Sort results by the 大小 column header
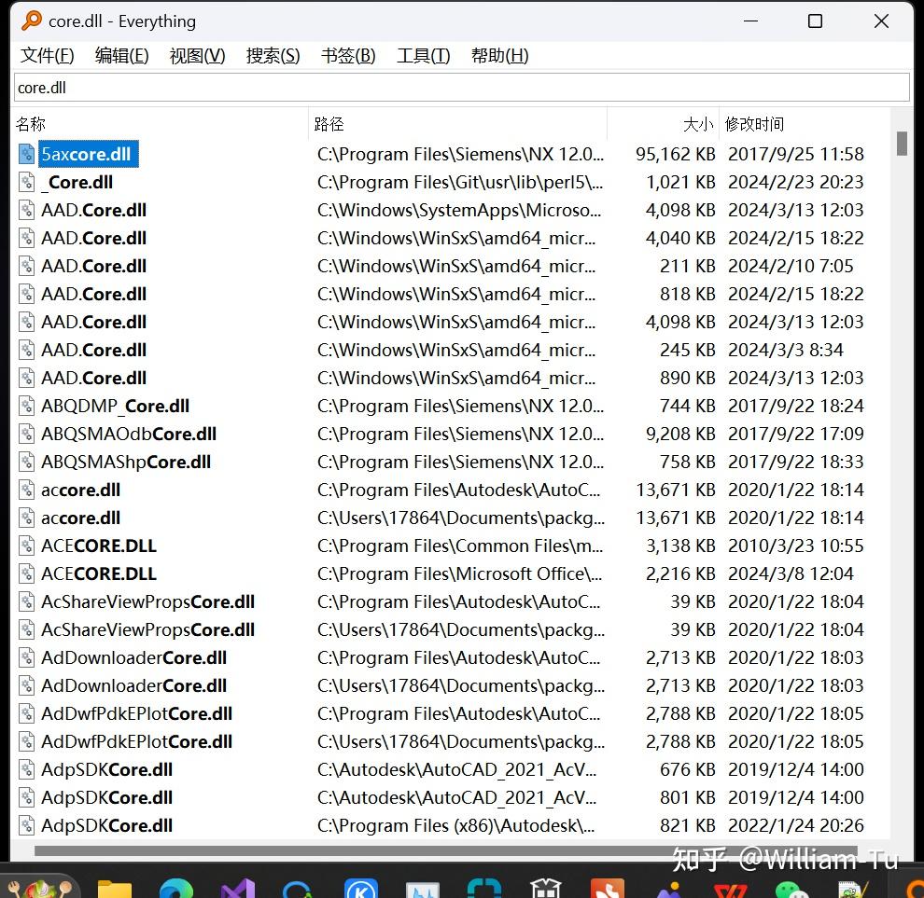This screenshot has width=924, height=898. [663, 124]
